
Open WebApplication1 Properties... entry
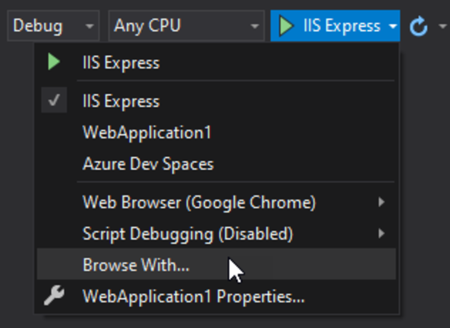tap(217, 296)
